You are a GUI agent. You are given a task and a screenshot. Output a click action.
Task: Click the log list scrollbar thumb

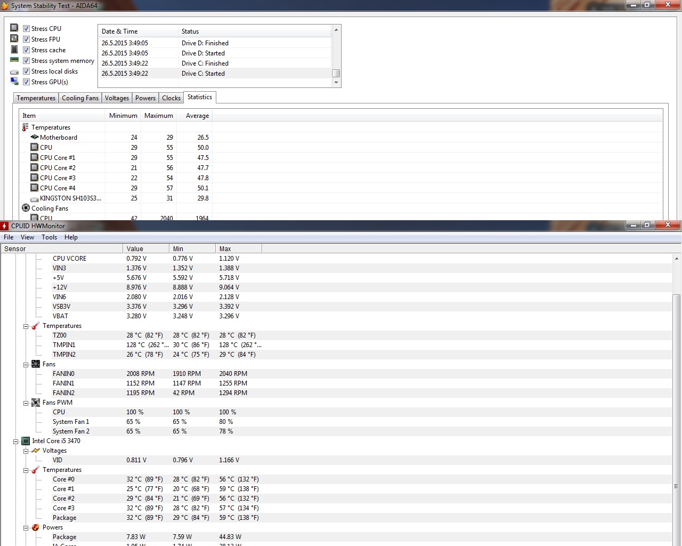tap(336, 74)
